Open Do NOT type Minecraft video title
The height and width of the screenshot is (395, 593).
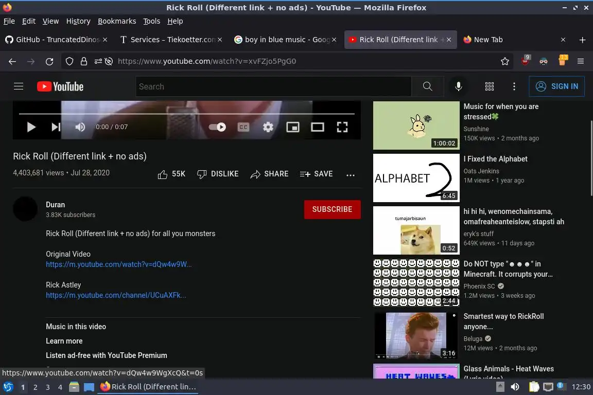[508, 269]
